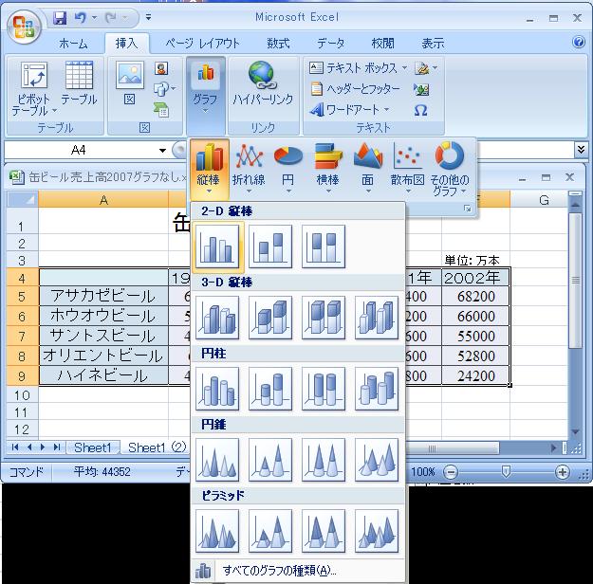593x584 pixels.
Task: Open chart dialog launcher in the グラフ group
Action: point(468,209)
